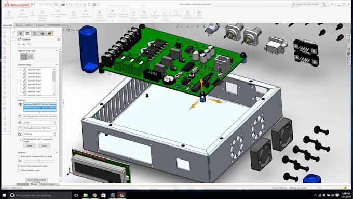Enable Auto-space components on drag
353x199 pixels.
[19, 156]
